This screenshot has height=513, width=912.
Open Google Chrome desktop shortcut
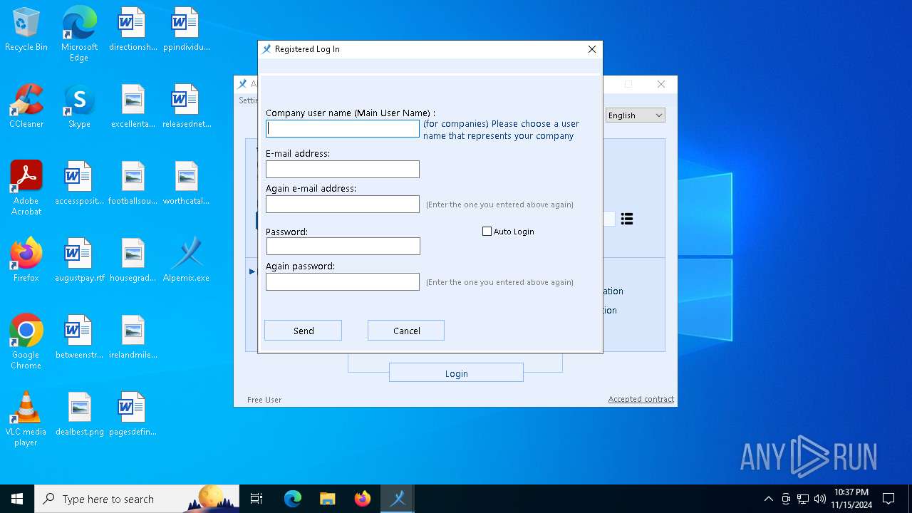(x=26, y=342)
